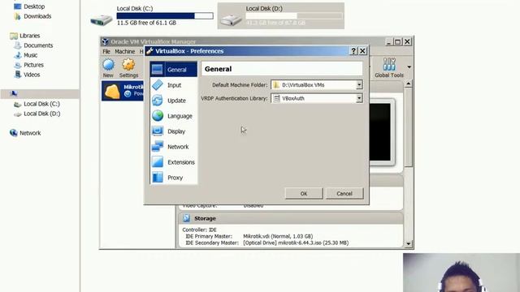
Task: Click the scroll up arrow in details pane
Action: 408,84
